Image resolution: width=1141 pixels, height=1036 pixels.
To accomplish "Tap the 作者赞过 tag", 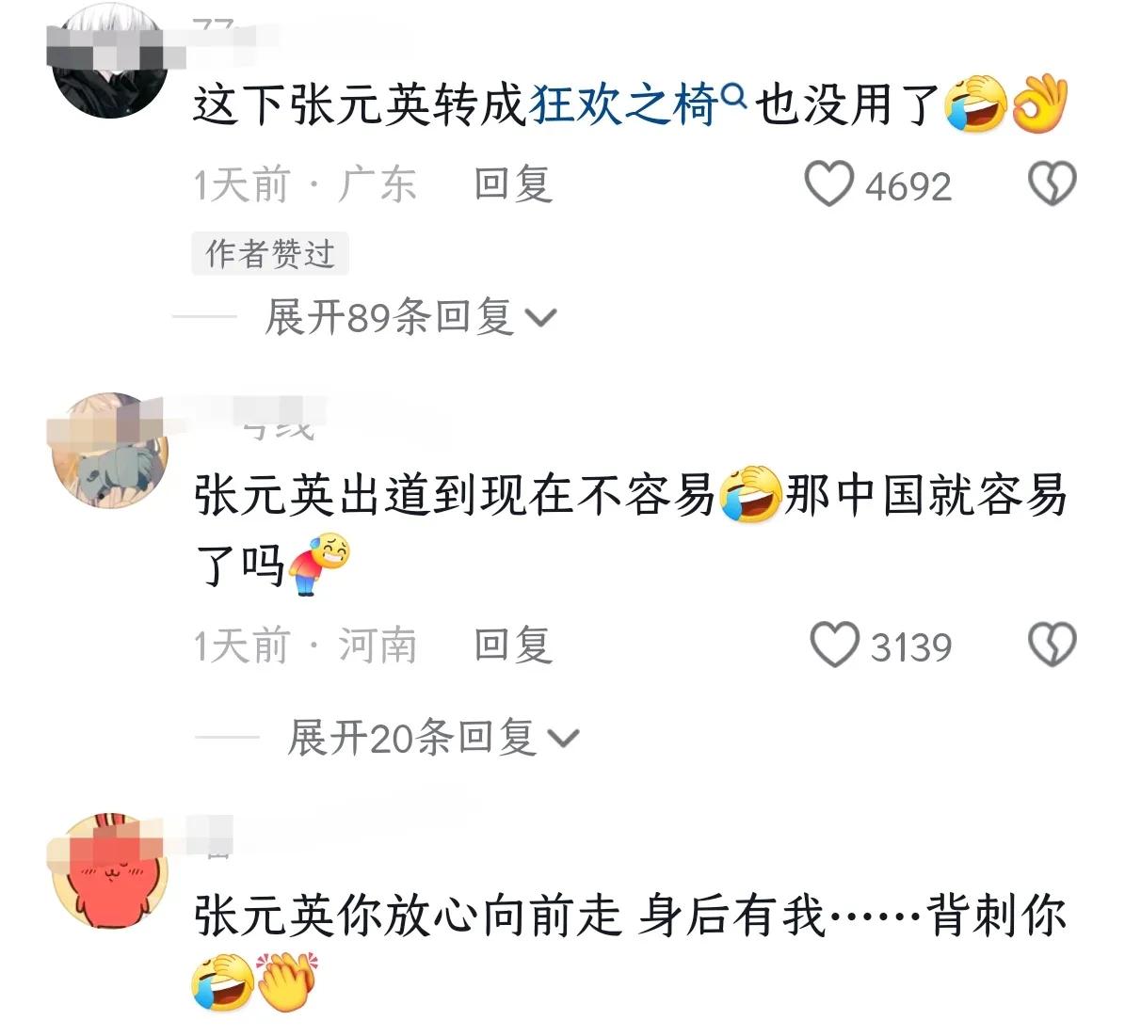I will coord(270,253).
